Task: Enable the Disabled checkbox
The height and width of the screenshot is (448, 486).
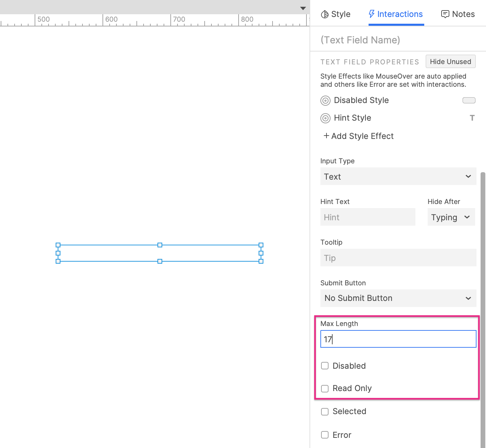Action: [x=325, y=366]
